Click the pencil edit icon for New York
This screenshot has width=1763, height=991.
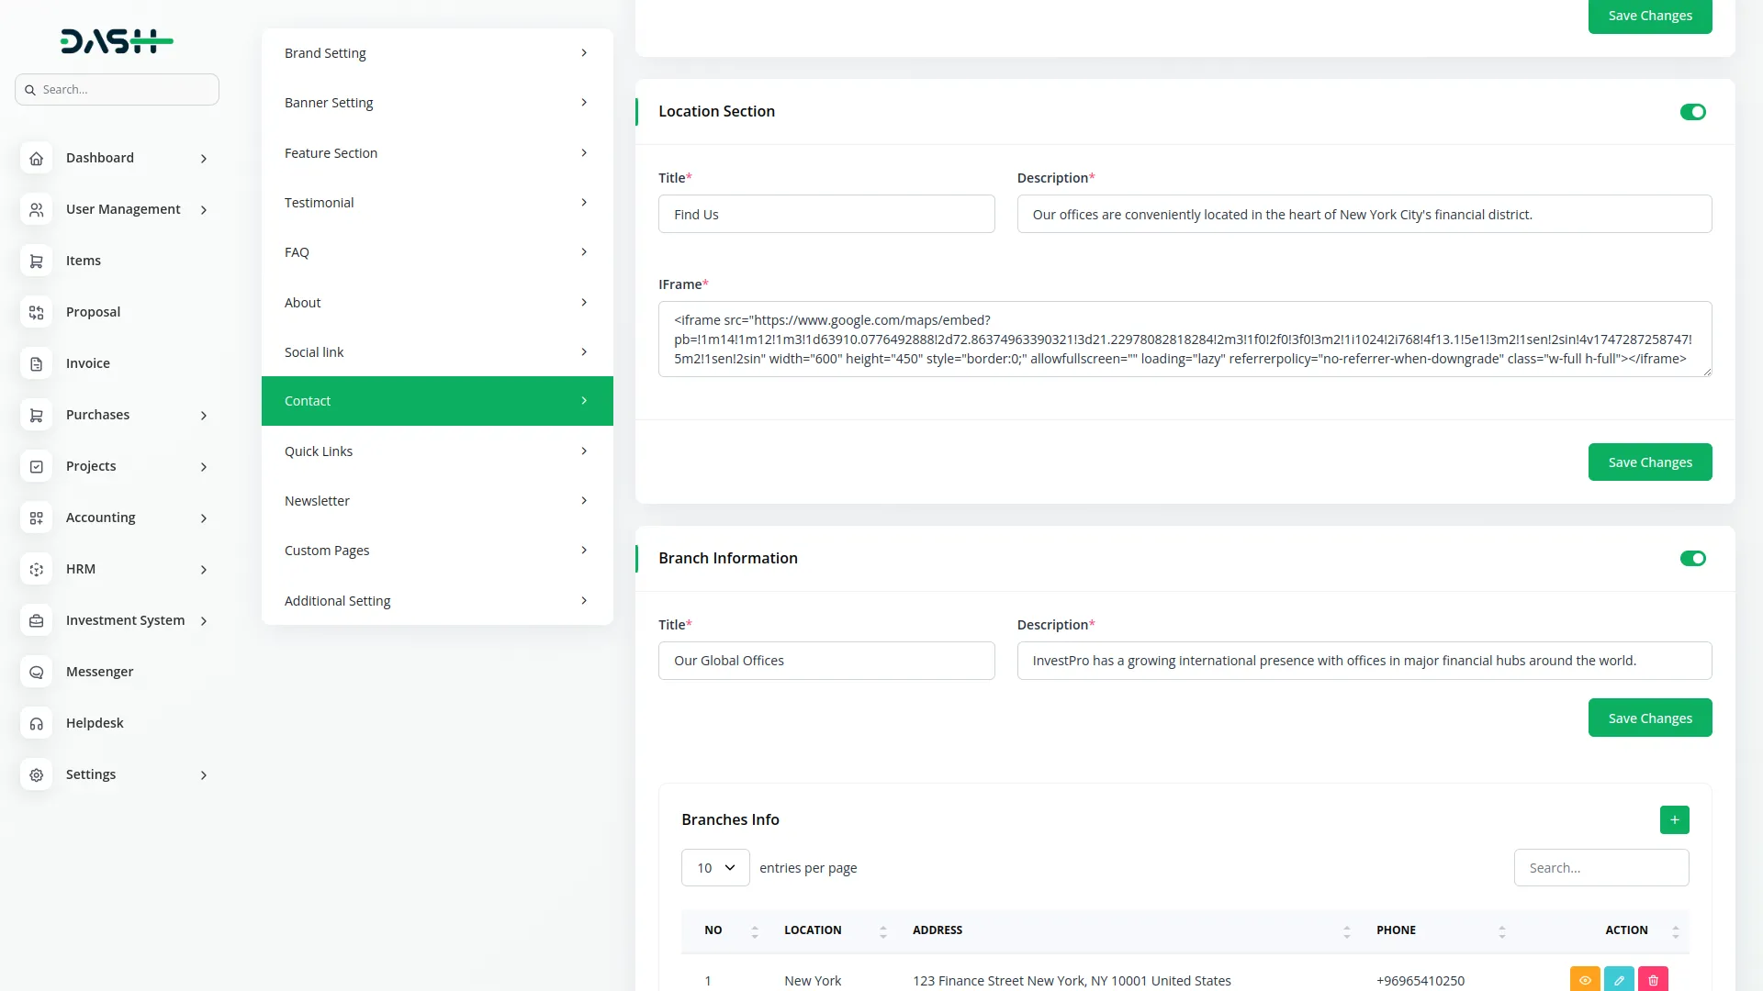(x=1619, y=980)
